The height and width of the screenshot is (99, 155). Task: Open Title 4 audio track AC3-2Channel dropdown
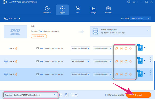coord(80,61)
